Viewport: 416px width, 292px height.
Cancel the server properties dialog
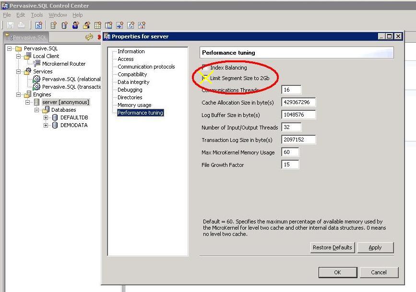click(x=379, y=272)
